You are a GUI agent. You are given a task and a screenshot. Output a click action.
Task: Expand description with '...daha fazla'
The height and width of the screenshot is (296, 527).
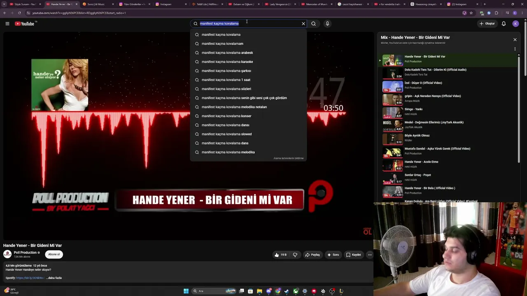(x=54, y=278)
